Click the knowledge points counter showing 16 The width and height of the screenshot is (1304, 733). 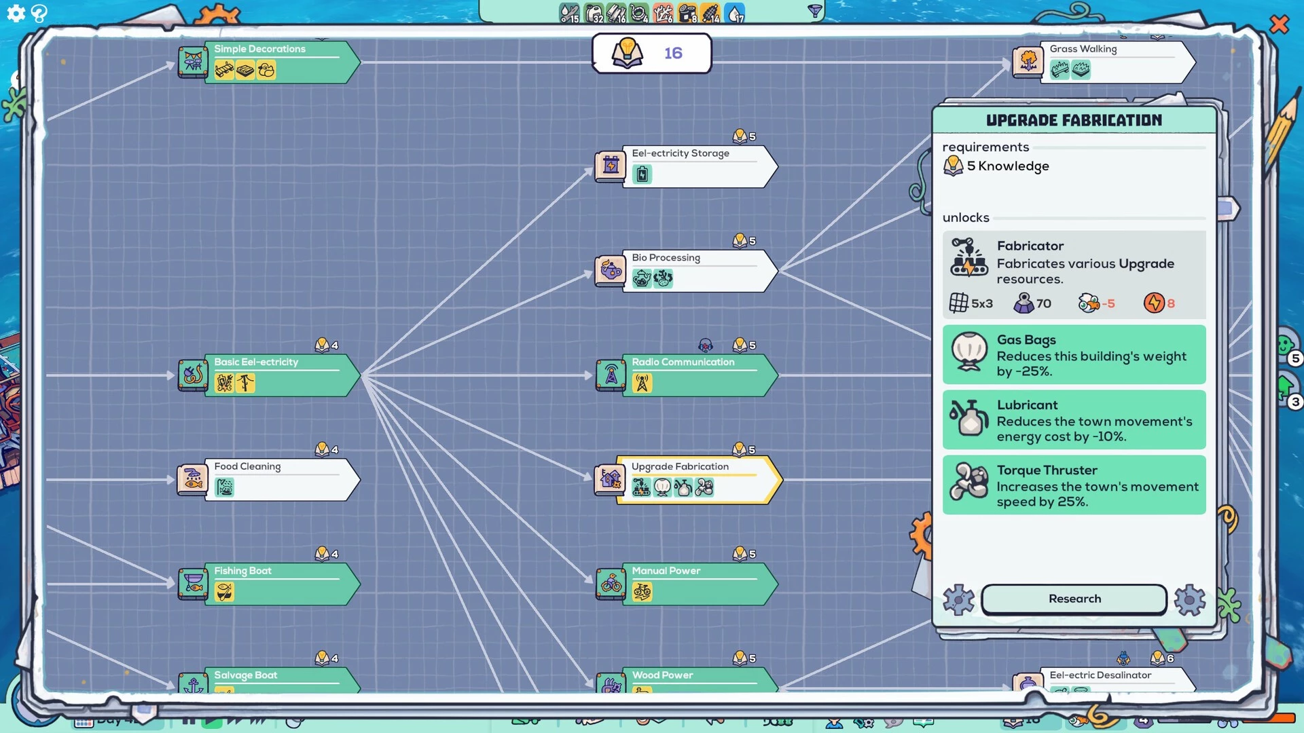(651, 53)
